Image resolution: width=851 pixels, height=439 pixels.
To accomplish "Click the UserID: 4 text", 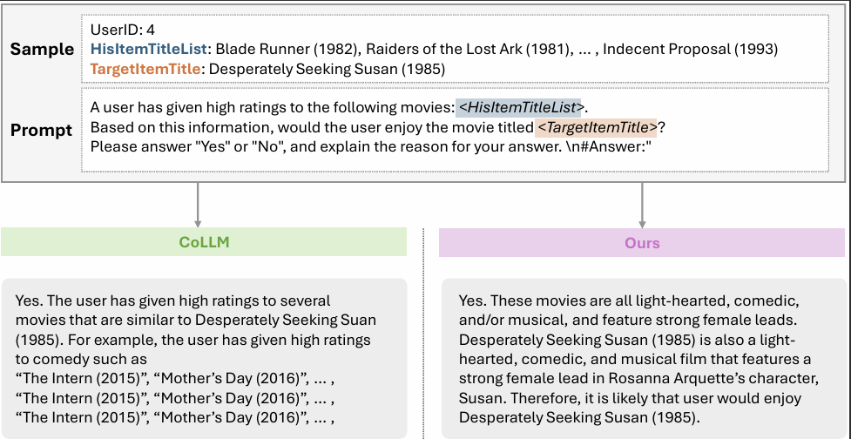I will (x=123, y=30).
